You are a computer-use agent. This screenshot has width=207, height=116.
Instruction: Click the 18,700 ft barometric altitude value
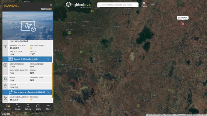pyautogui.click(x=14, y=48)
